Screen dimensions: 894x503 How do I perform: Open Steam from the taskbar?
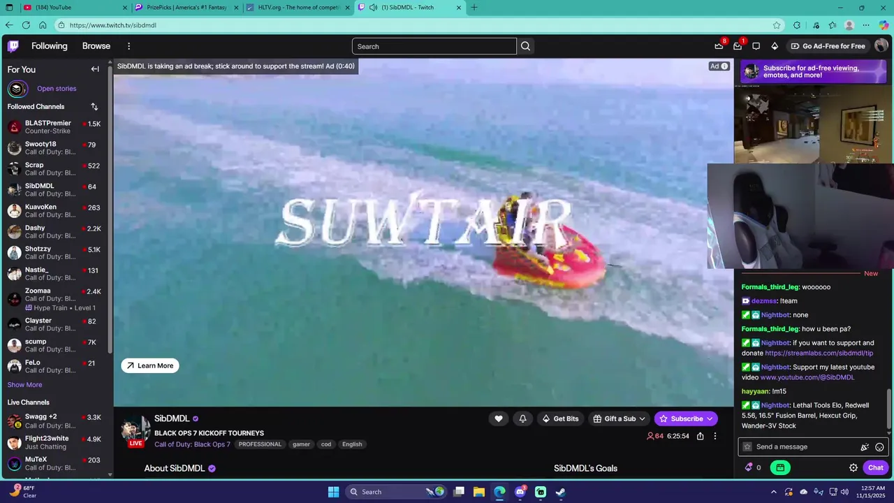pos(560,492)
